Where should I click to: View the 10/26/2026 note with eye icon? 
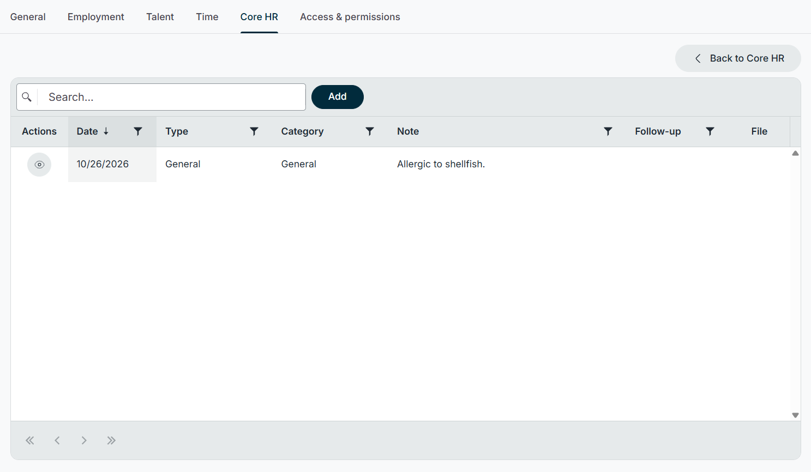(39, 165)
